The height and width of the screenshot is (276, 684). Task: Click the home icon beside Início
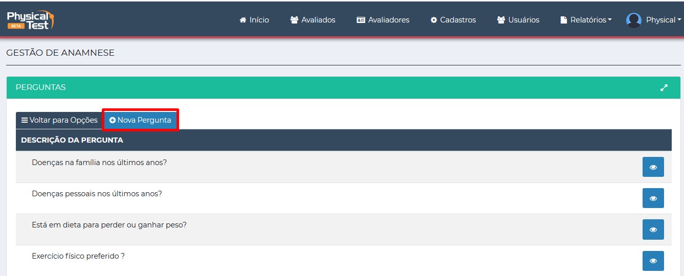pyautogui.click(x=242, y=20)
